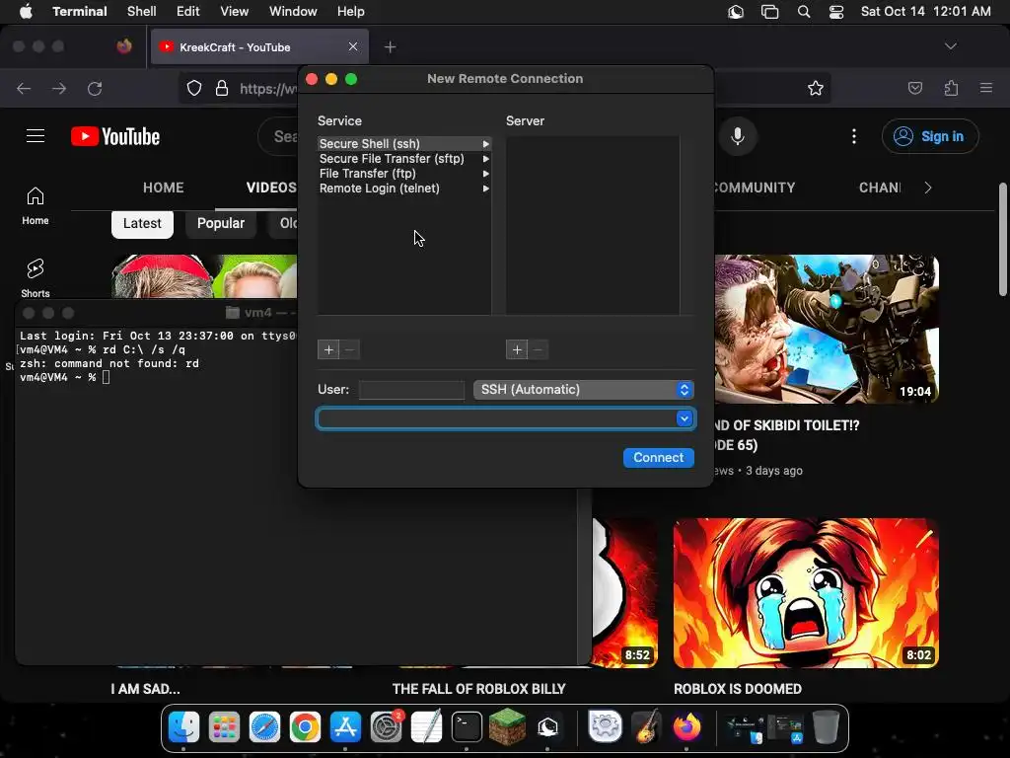Open THE FALL OF ROBLOX BILLY title
The height and width of the screenshot is (758, 1010).
pyautogui.click(x=478, y=689)
